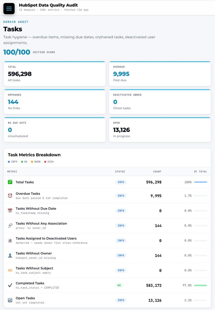Click the METRIC column header
The height and width of the screenshot is (310, 215).
12,172
